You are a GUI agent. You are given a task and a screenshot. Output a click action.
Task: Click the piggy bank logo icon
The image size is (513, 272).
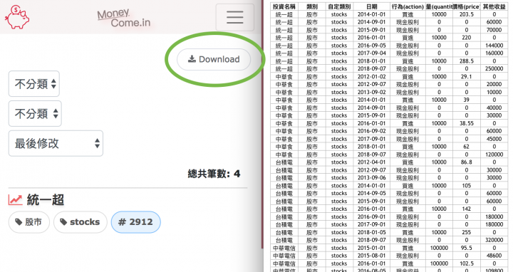tap(16, 17)
